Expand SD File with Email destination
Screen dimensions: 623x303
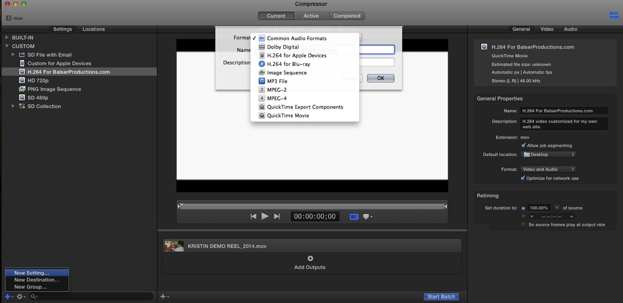point(13,55)
